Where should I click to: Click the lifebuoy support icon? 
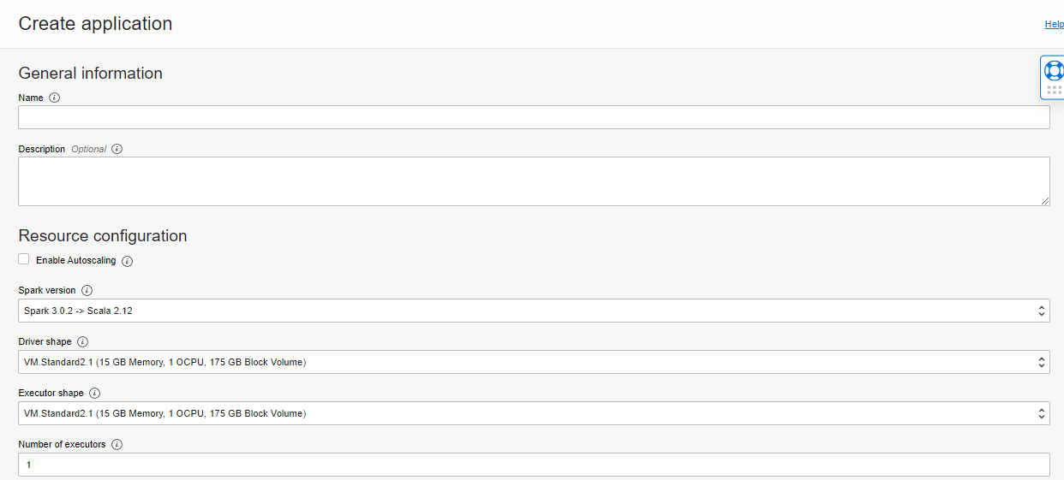pyautogui.click(x=1054, y=70)
